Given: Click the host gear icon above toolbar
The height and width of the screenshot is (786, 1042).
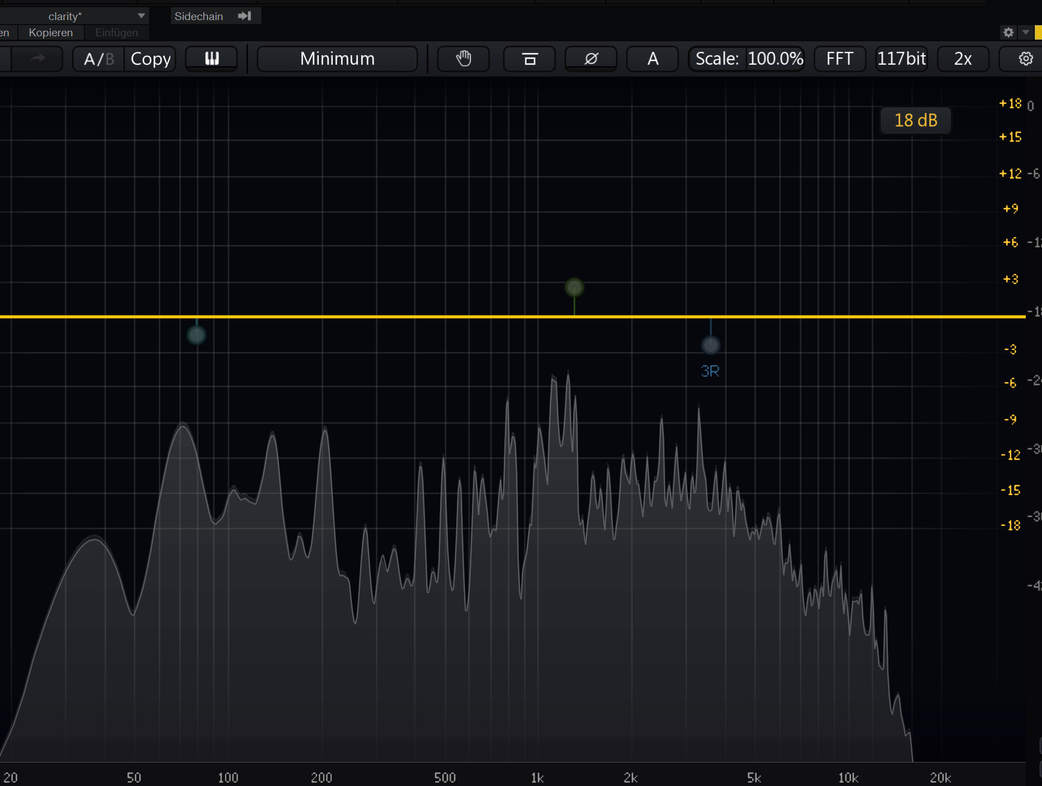Looking at the screenshot, I should pos(1008,32).
